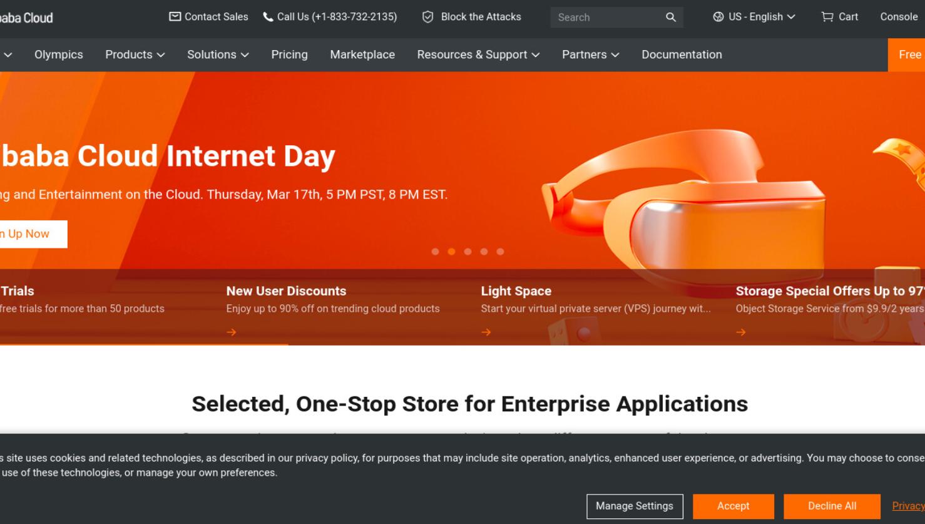Open the US - English language dropdown
The image size is (925, 524).
[754, 17]
